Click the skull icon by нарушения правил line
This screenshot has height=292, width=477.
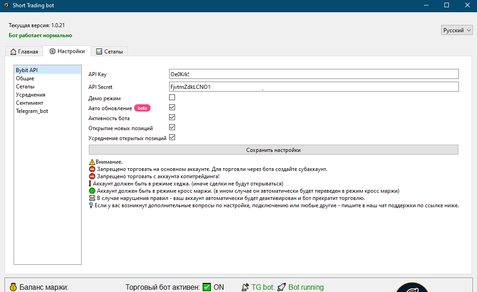tap(92, 198)
